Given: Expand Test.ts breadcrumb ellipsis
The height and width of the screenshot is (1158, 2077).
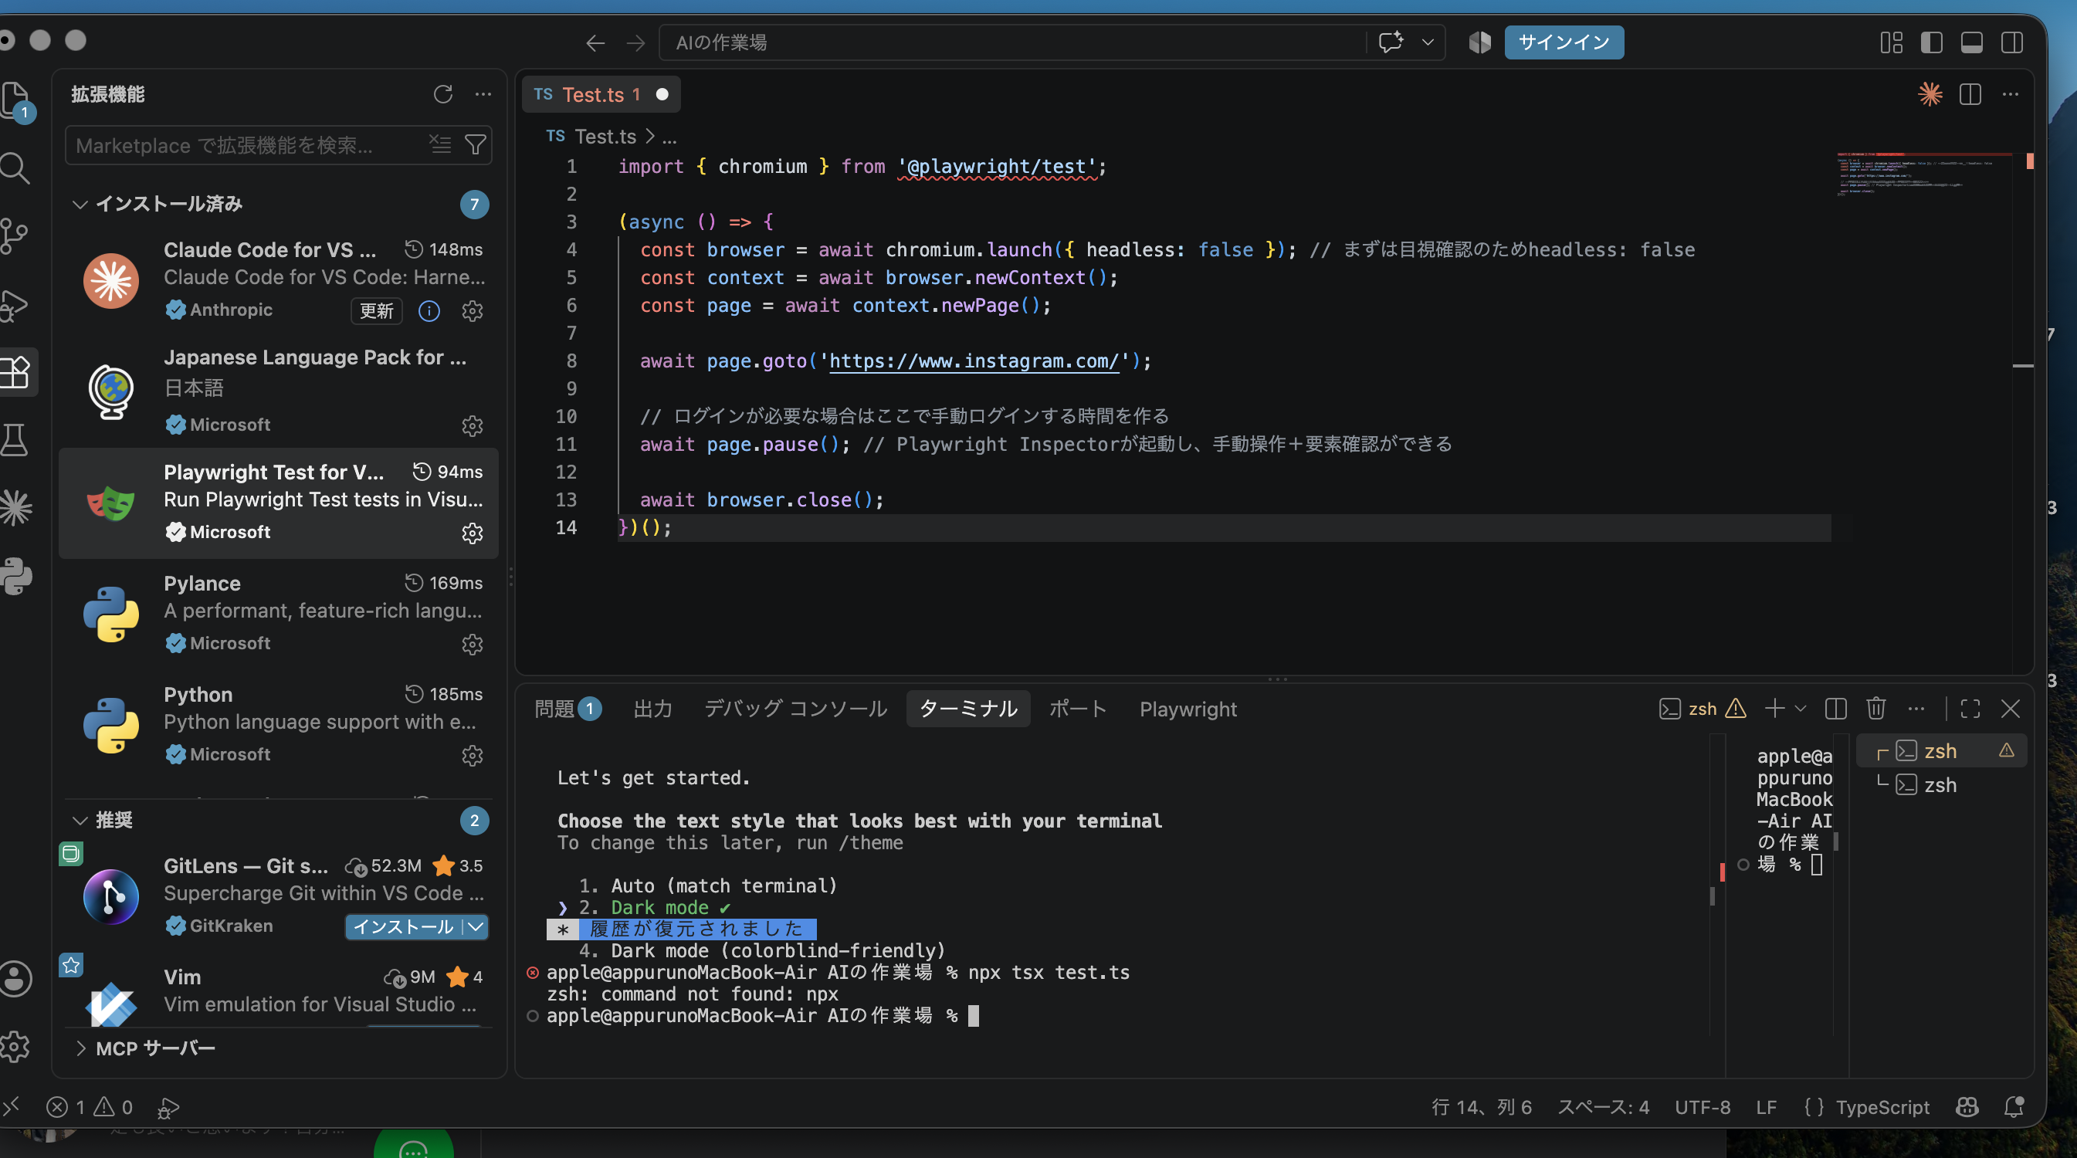Looking at the screenshot, I should pyautogui.click(x=669, y=137).
